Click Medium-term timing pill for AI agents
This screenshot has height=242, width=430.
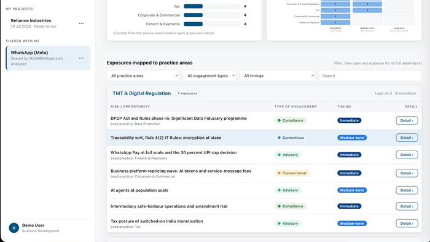pos(352,190)
